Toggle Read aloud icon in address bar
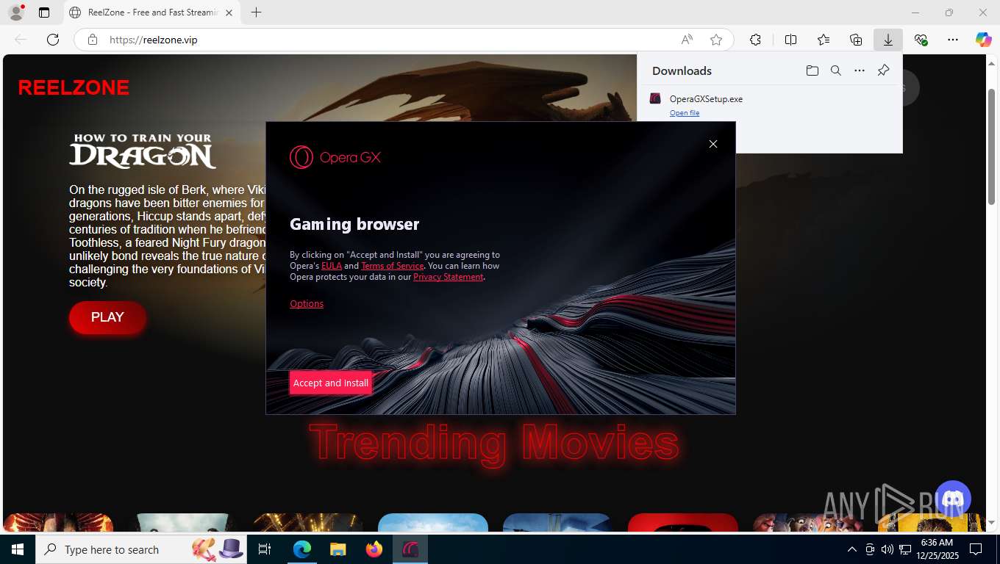Viewport: 1000px width, 564px height. tap(687, 40)
